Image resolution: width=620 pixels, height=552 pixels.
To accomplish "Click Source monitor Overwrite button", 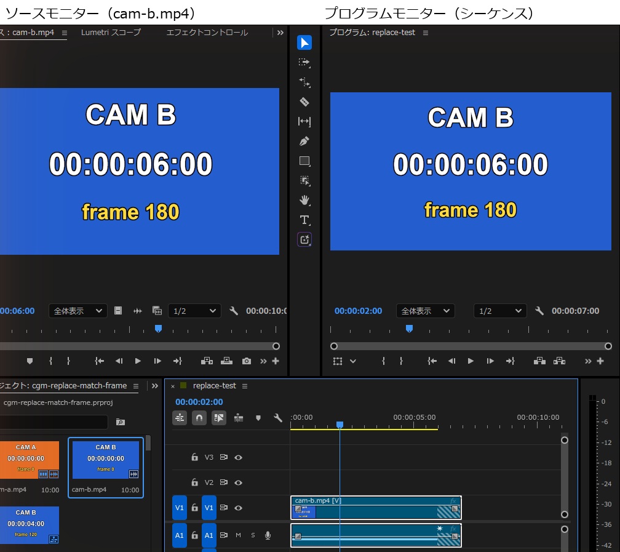I will coord(226,361).
